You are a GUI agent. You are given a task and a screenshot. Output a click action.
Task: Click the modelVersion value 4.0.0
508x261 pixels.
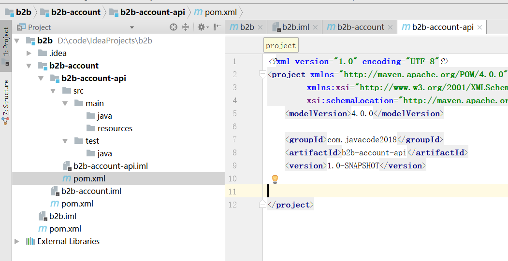click(x=362, y=114)
